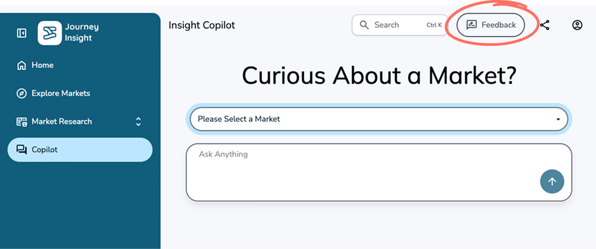Open the user account profile icon

click(x=577, y=25)
